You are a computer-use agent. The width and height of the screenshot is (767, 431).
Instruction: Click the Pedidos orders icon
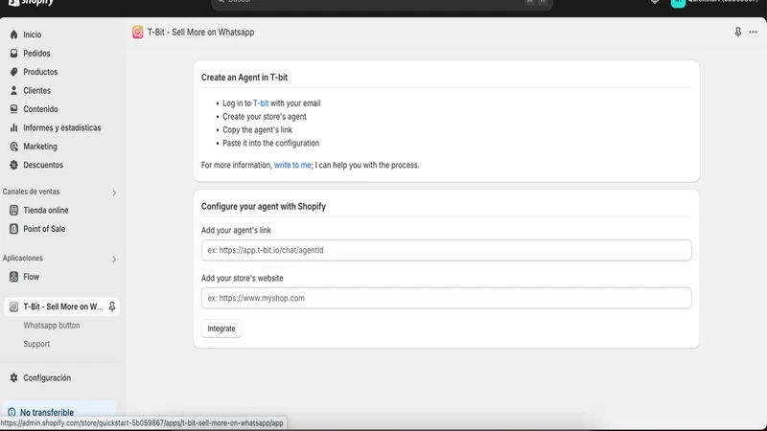click(x=13, y=54)
